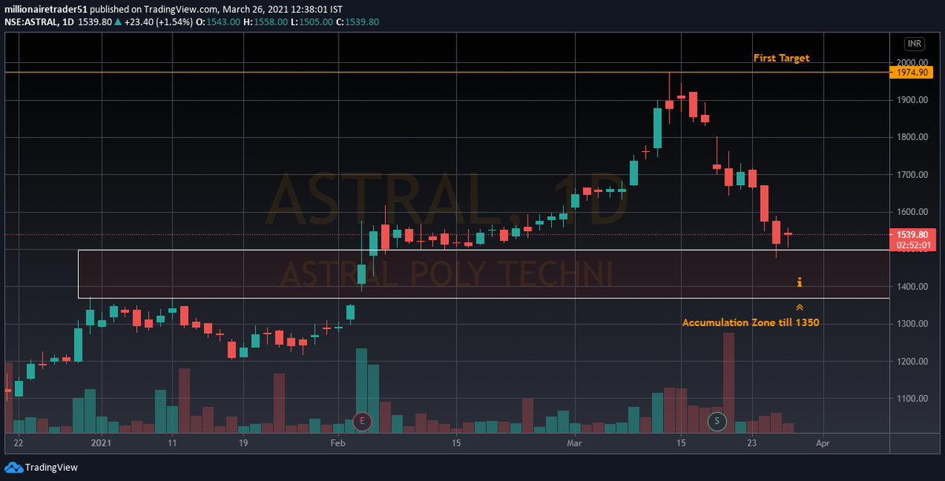Click the 1600.00 price axis label

[x=911, y=213]
